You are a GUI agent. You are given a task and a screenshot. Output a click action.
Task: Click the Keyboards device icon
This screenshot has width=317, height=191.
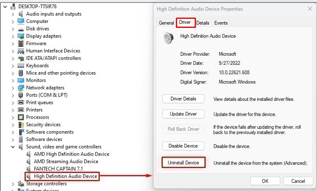click(x=21, y=66)
